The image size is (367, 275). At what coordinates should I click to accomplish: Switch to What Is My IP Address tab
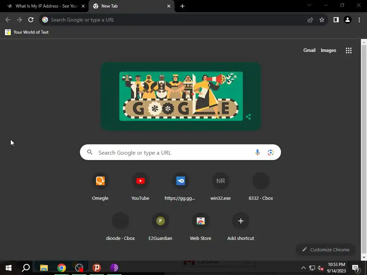pyautogui.click(x=44, y=6)
